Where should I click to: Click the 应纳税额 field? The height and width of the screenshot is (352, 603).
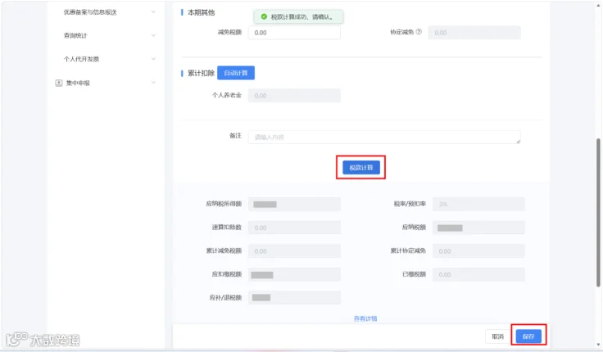coord(478,228)
